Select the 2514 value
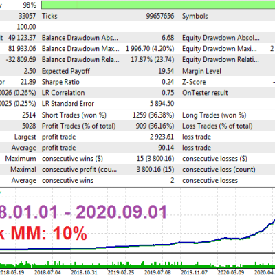Image resolution: width=275 pixels, height=275 pixels. [29, 115]
